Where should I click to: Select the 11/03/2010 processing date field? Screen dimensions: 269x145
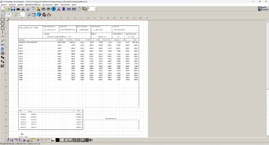[x=50, y=30]
